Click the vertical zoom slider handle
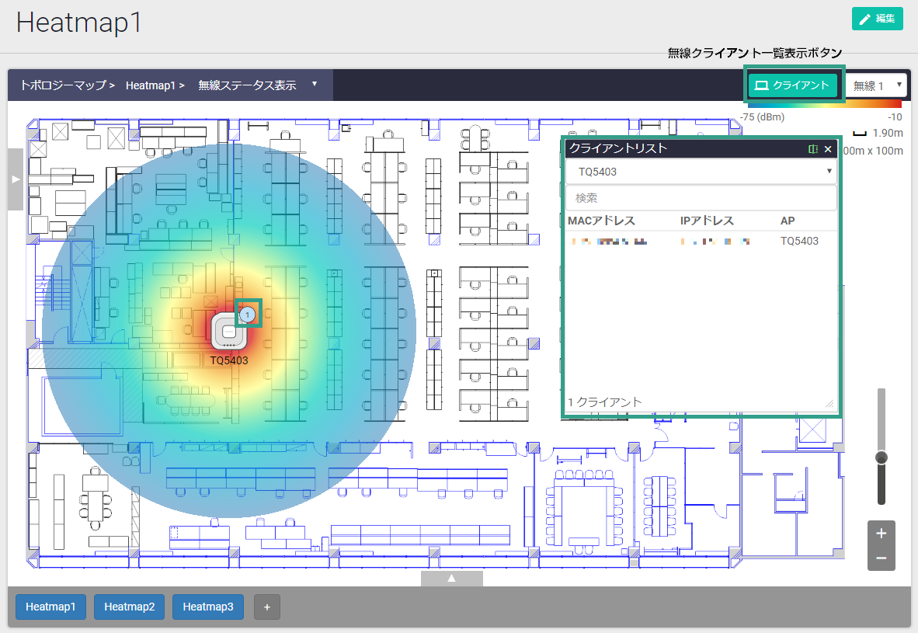 click(881, 457)
